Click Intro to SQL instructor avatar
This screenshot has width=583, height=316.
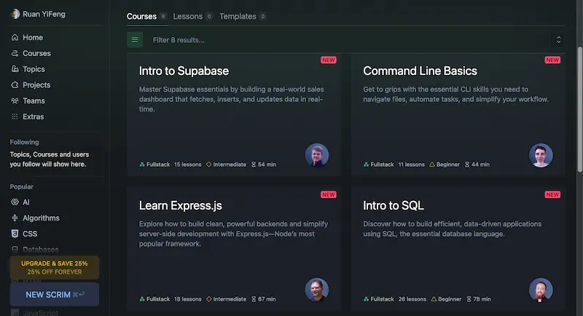pos(541,290)
